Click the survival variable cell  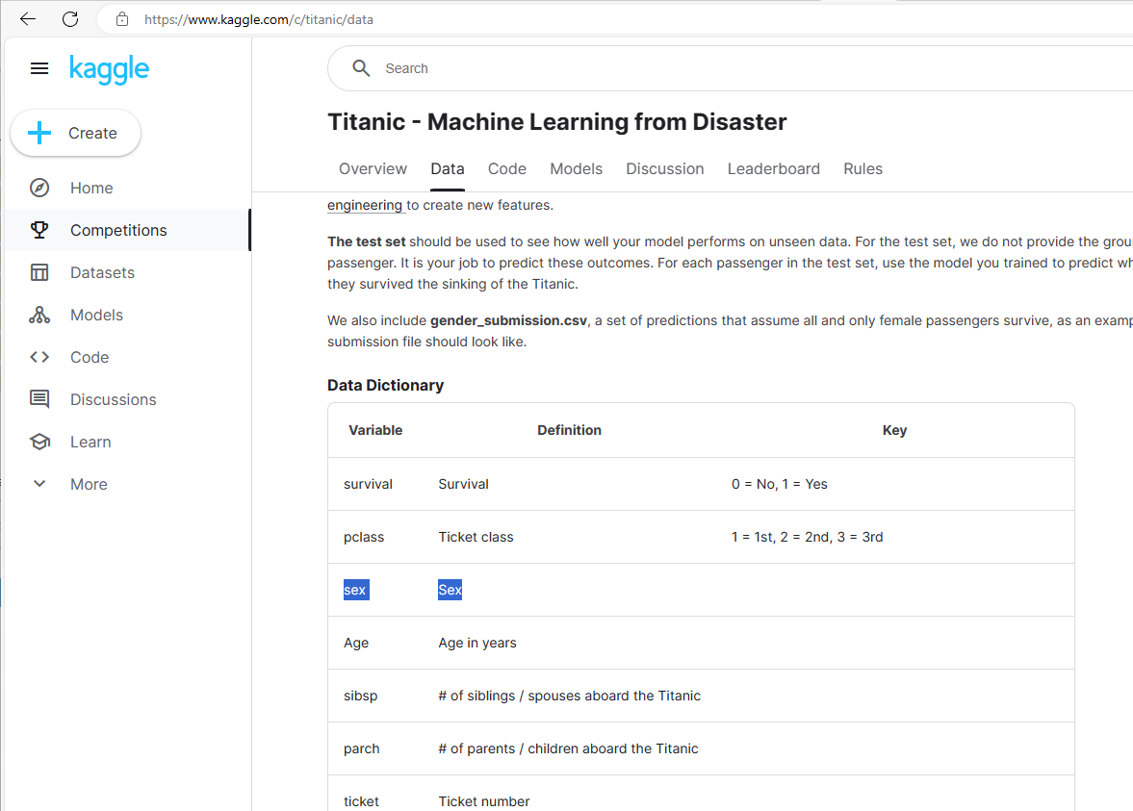pos(368,484)
